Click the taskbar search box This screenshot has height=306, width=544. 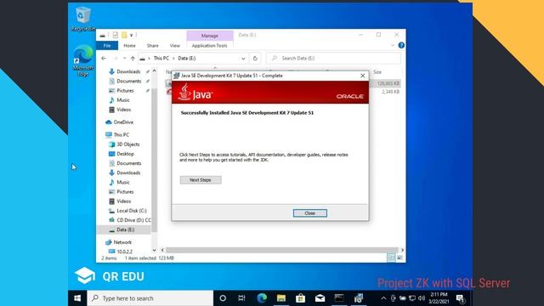click(150, 298)
